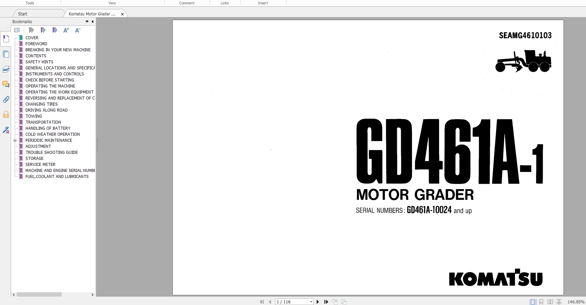
Task: Add a new bookmark
Action: click(x=43, y=30)
